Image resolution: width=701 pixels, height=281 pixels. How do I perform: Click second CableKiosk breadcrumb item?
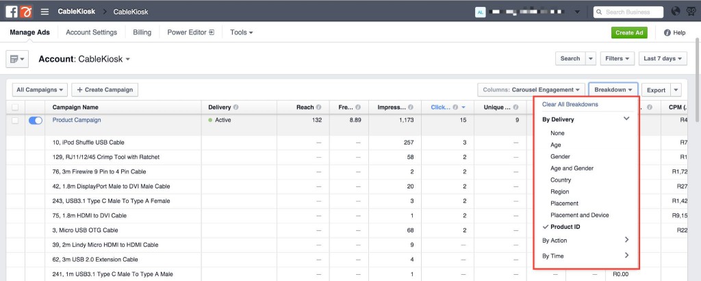point(131,12)
